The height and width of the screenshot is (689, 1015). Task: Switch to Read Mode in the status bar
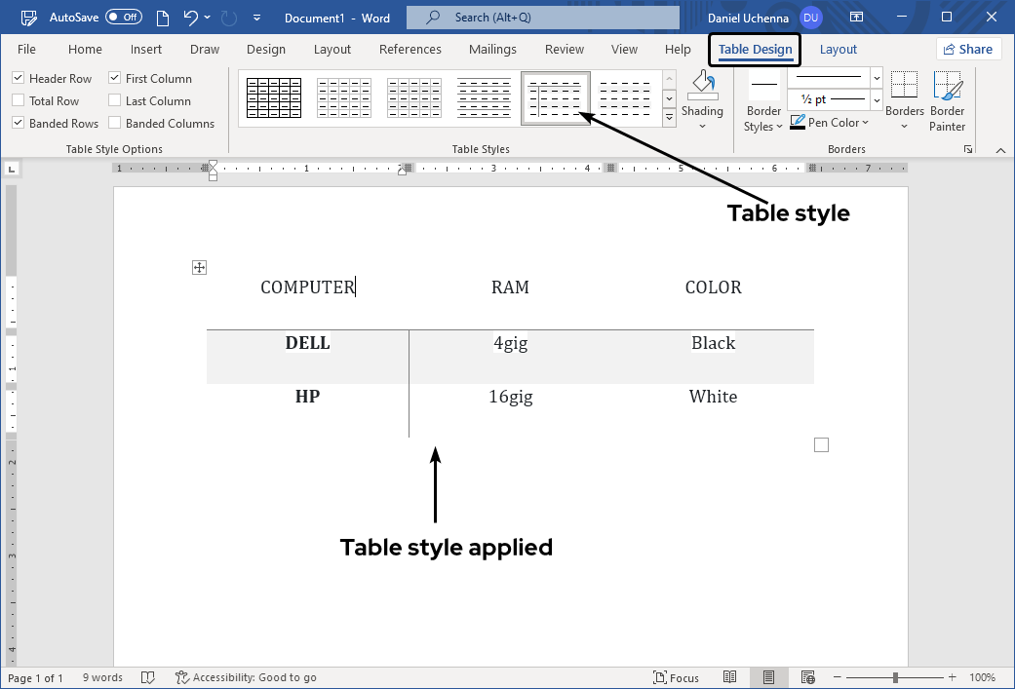730,676
